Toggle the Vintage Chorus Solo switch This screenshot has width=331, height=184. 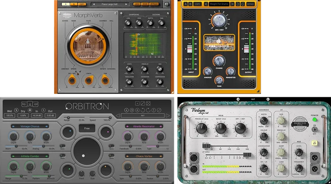click(62, 146)
